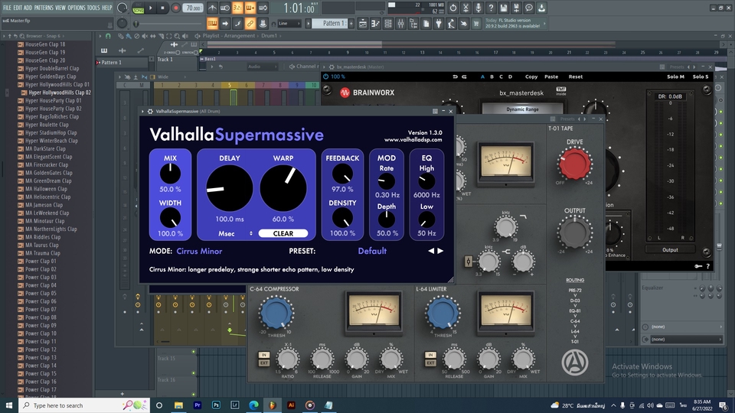Select setting B in bx_masterdesk
This screenshot has height=413, width=735.
click(492, 76)
